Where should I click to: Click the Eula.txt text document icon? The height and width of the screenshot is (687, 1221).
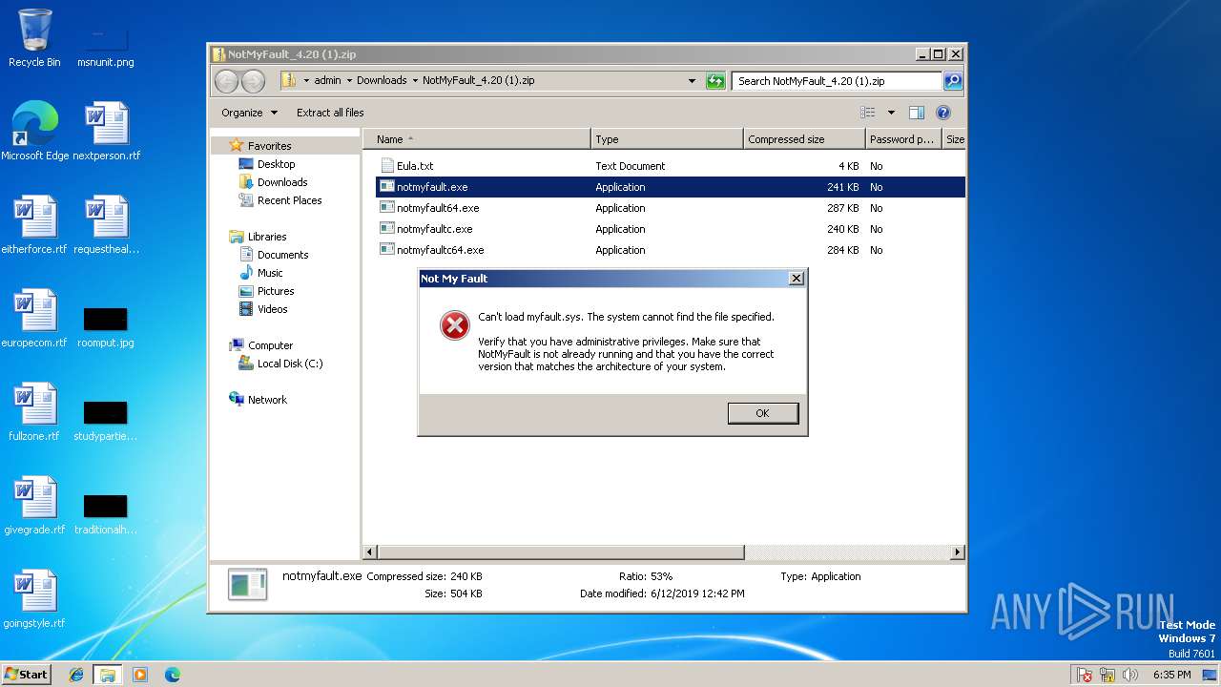point(387,166)
